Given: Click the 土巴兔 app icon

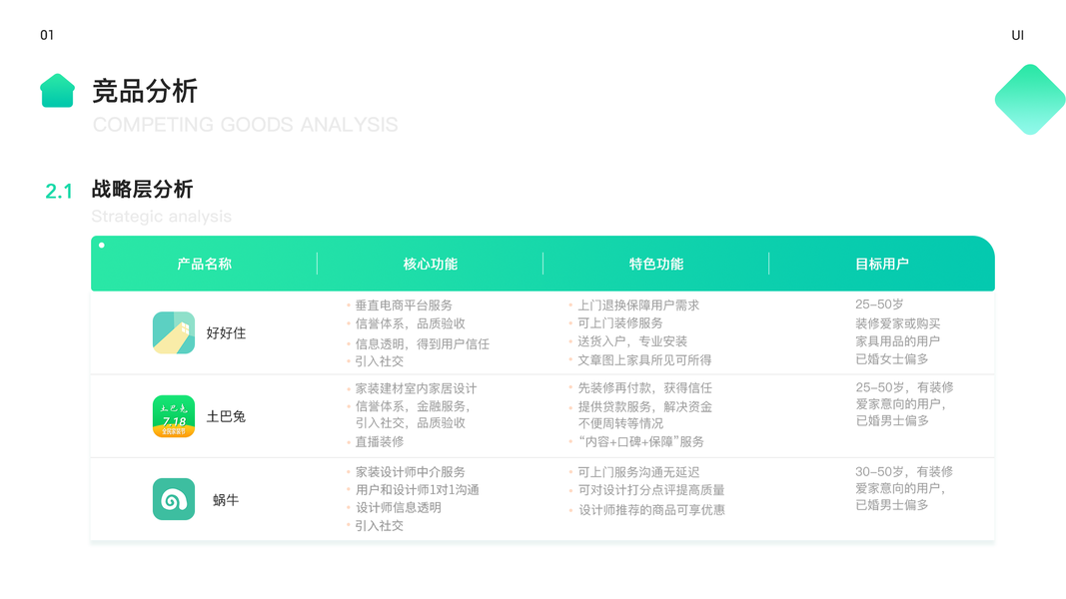Looking at the screenshot, I should [174, 416].
